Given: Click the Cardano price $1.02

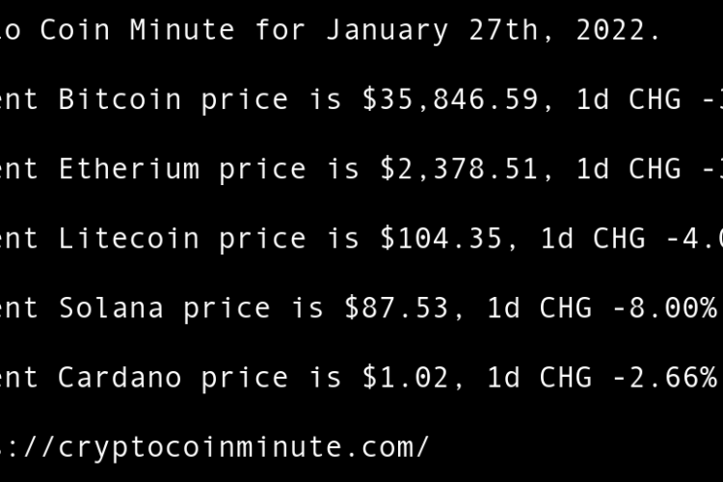Looking at the screenshot, I should 405,377.
